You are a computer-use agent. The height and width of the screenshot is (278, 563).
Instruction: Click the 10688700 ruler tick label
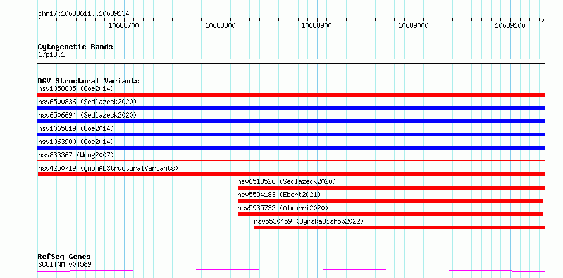click(123, 25)
